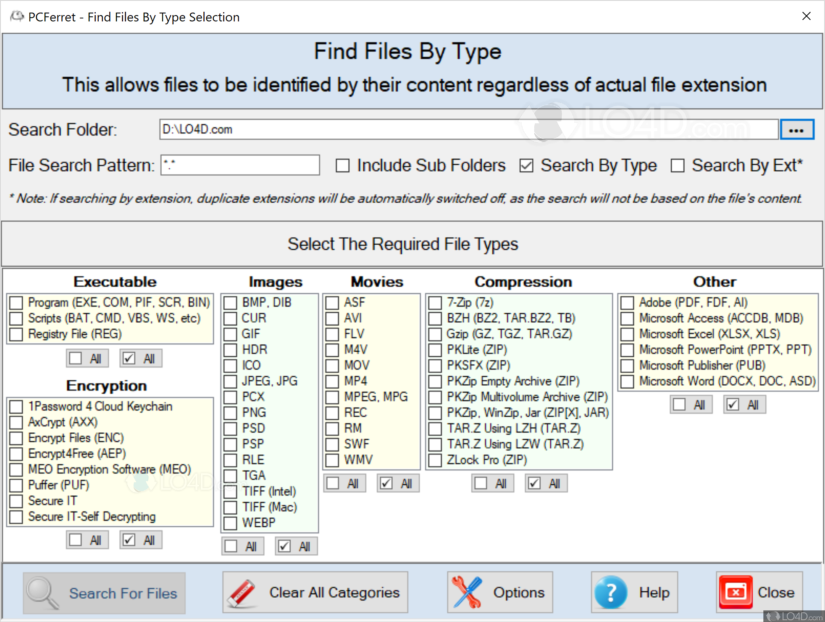Click the blue question mark Help icon
The image size is (825, 622).
pos(611,593)
